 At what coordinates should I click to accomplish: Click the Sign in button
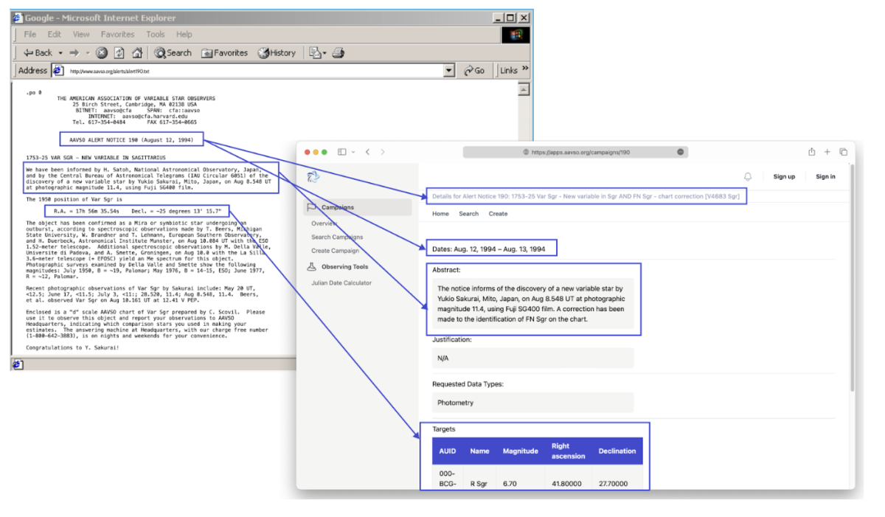(825, 177)
